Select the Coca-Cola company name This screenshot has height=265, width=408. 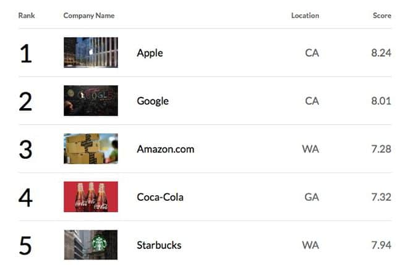point(160,198)
